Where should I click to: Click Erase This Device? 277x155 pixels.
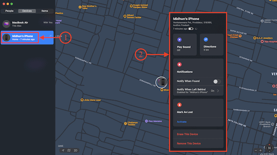click(x=187, y=134)
